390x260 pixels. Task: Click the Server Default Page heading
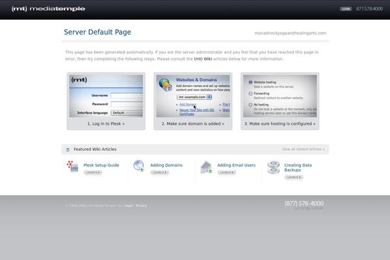97,32
